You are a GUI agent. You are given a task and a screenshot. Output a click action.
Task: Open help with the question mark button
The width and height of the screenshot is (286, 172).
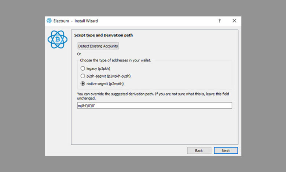click(x=220, y=21)
